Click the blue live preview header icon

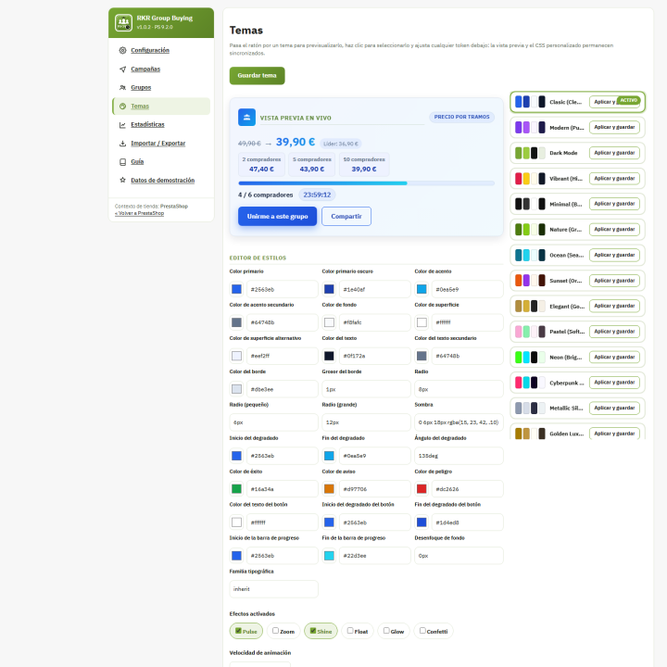(246, 118)
